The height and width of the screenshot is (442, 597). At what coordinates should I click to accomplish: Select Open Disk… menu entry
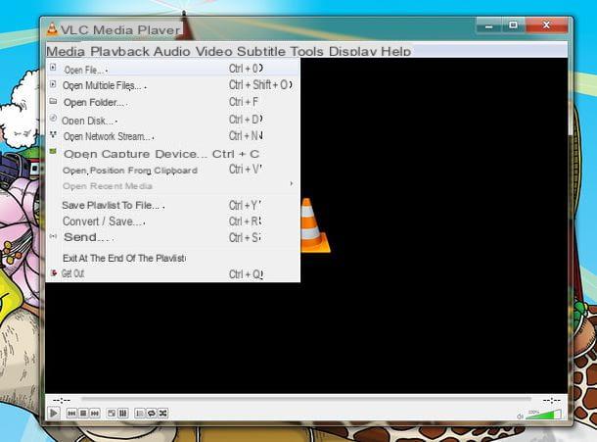173,120
